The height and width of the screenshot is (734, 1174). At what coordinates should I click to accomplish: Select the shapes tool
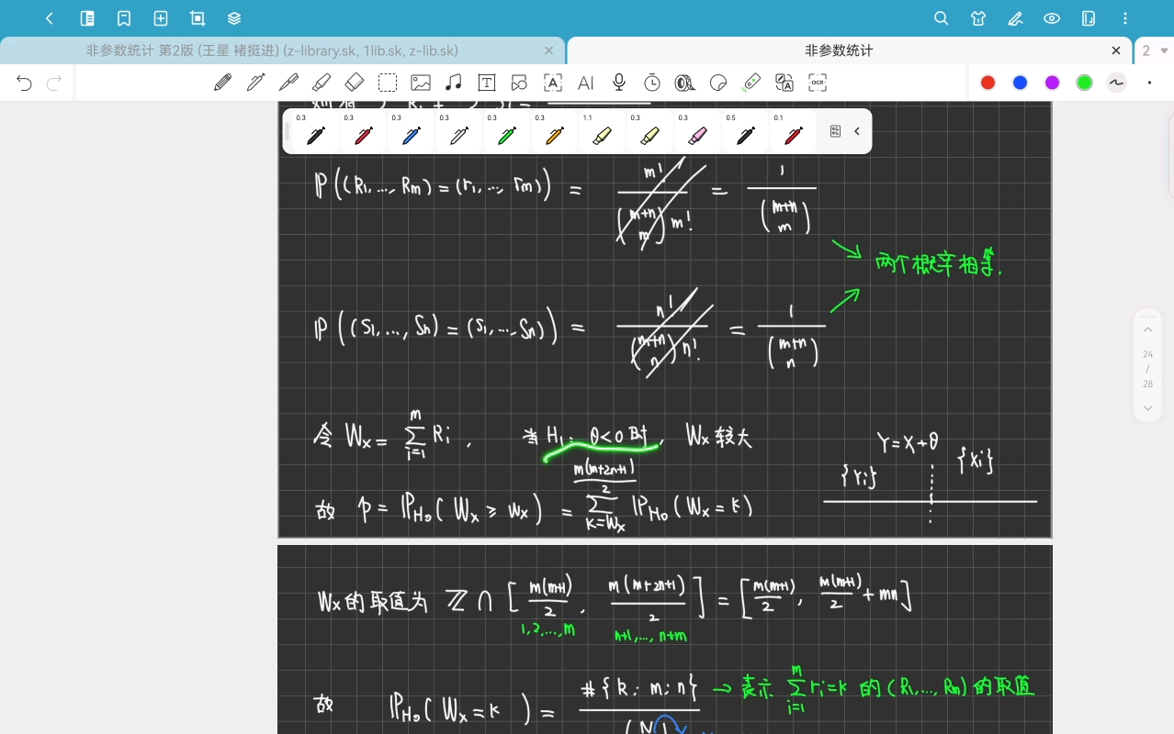[520, 83]
